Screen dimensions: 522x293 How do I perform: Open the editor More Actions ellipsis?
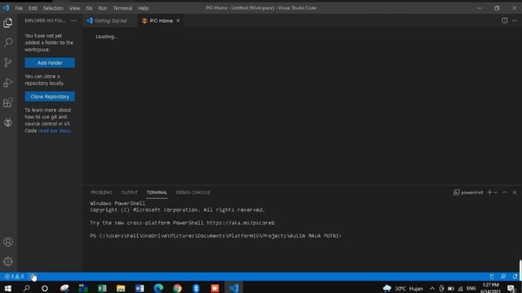(x=515, y=20)
